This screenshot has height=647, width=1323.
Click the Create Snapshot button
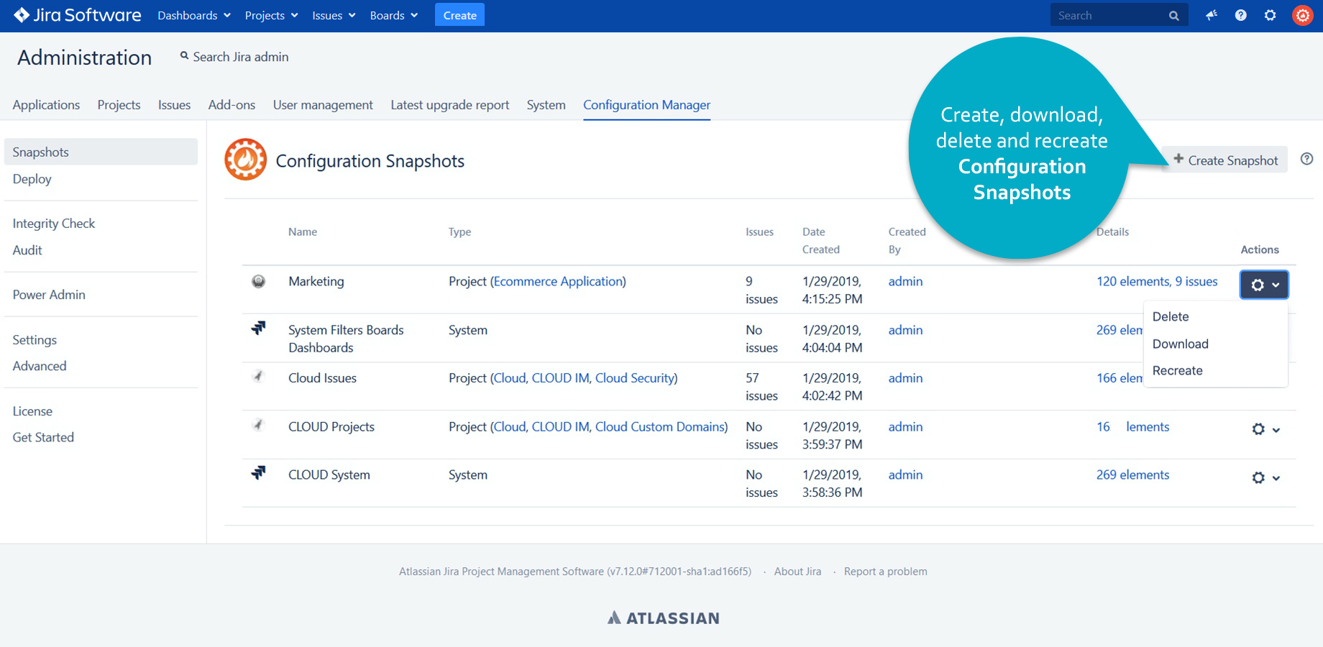tap(1226, 160)
